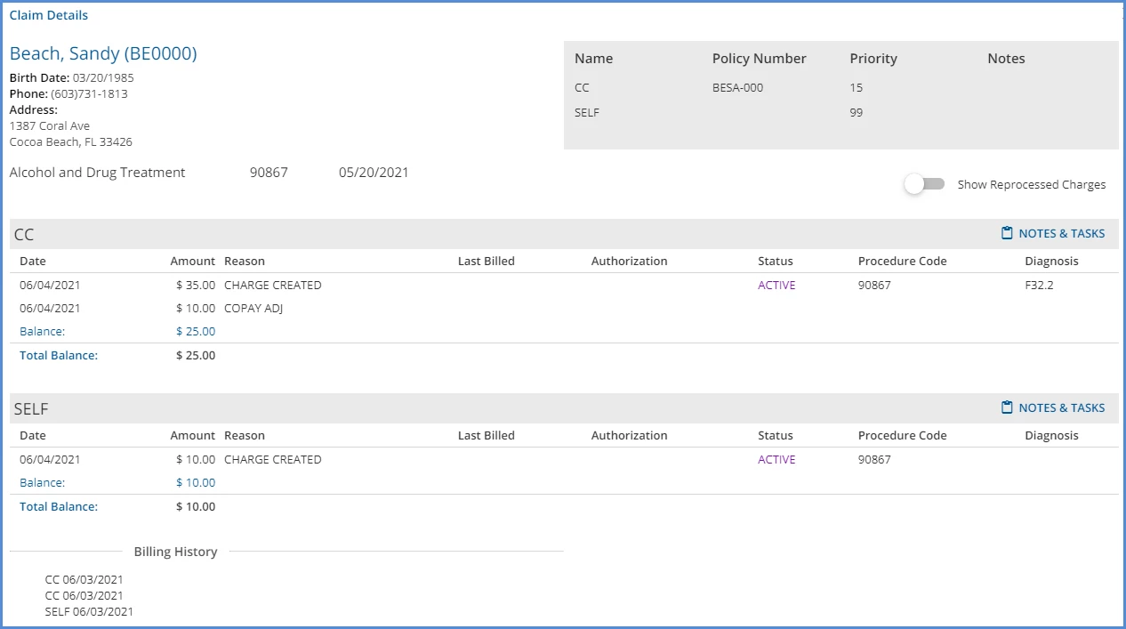Screen dimensions: 1126x629
Task: Click CC Balance amount $ 25.00 link
Action: (196, 331)
